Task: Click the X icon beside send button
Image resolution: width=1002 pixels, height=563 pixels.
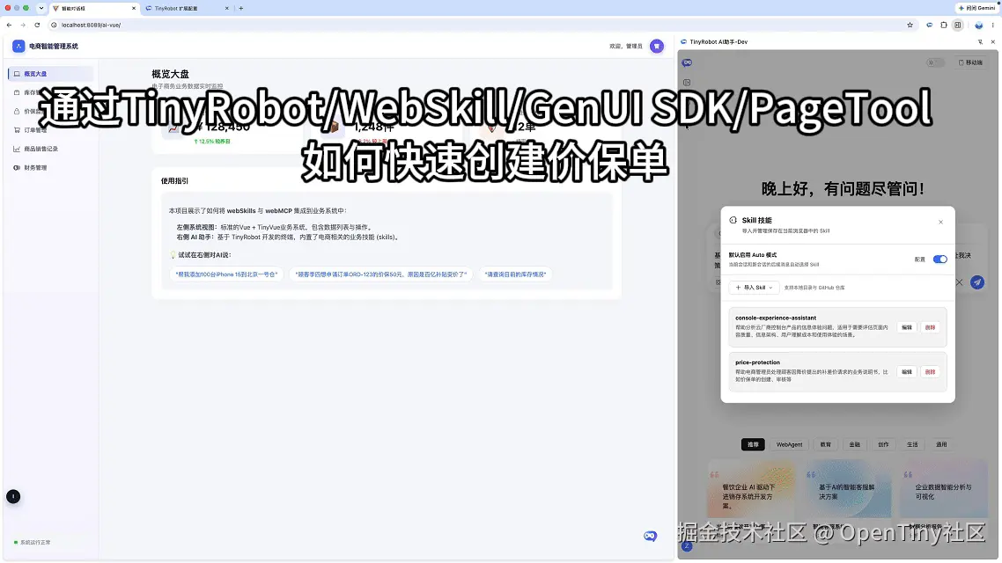Action: point(959,282)
